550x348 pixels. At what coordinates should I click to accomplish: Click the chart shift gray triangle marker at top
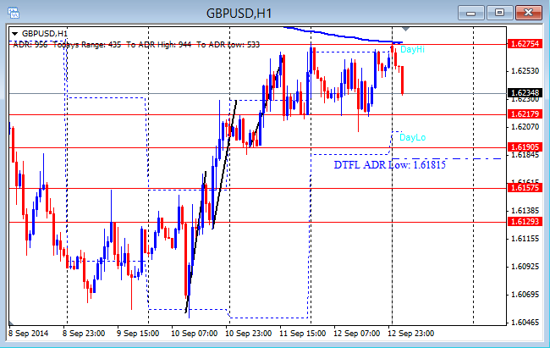click(x=406, y=29)
